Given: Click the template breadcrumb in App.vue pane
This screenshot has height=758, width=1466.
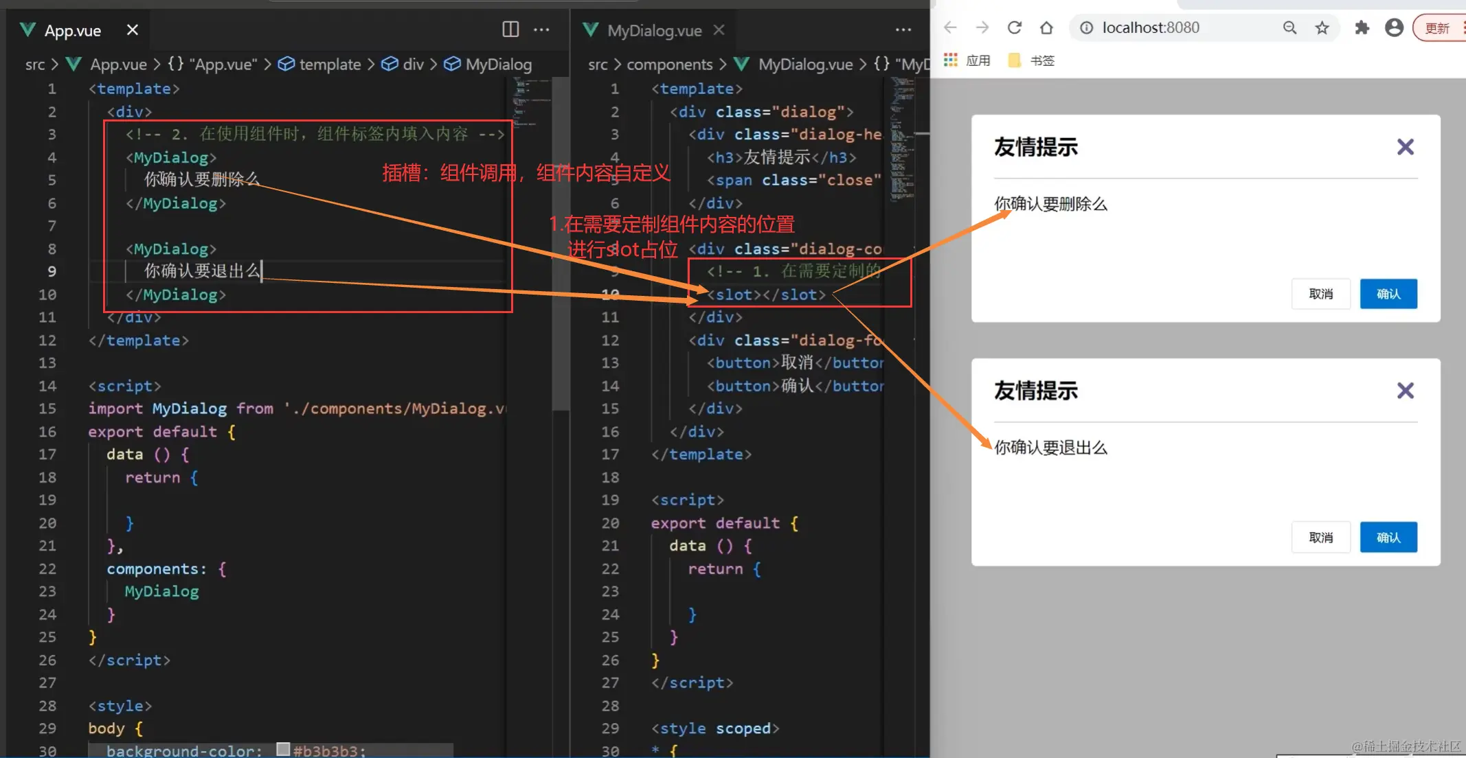Looking at the screenshot, I should [x=320, y=65].
